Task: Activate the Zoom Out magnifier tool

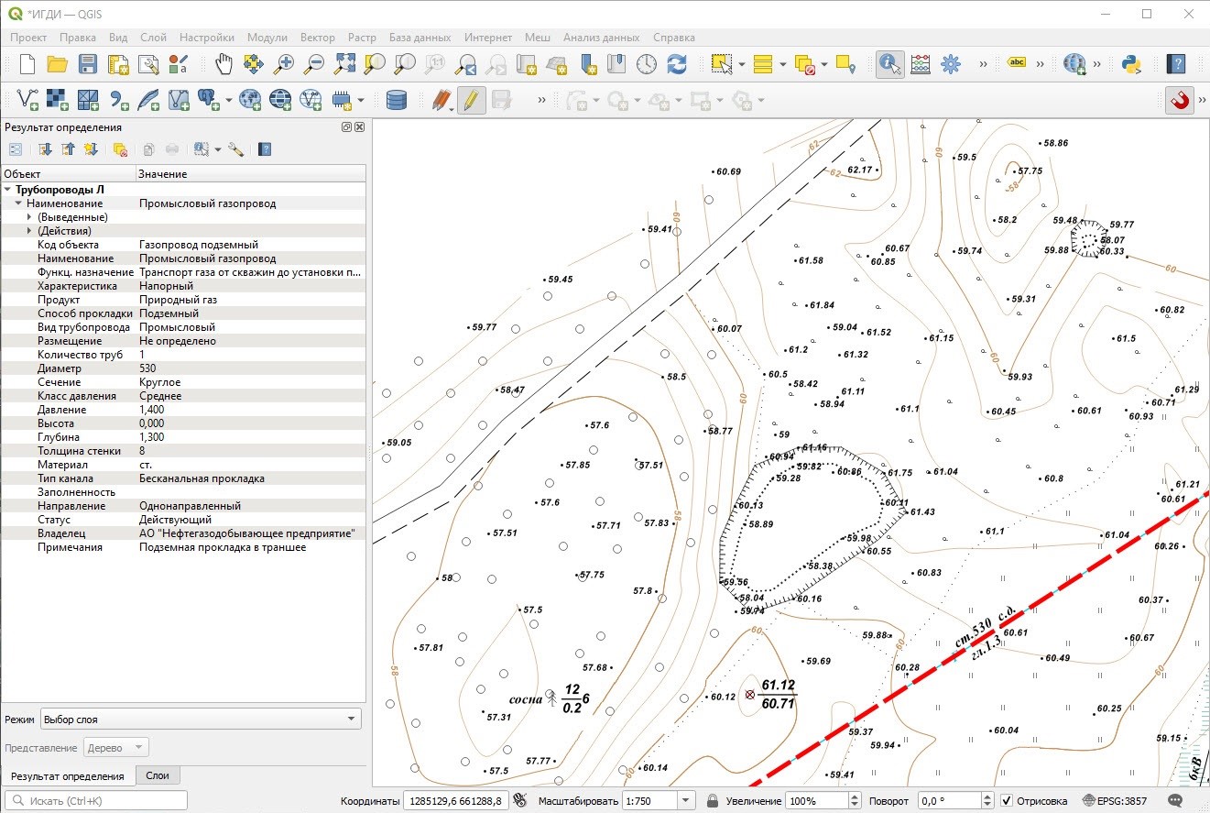Action: (314, 64)
